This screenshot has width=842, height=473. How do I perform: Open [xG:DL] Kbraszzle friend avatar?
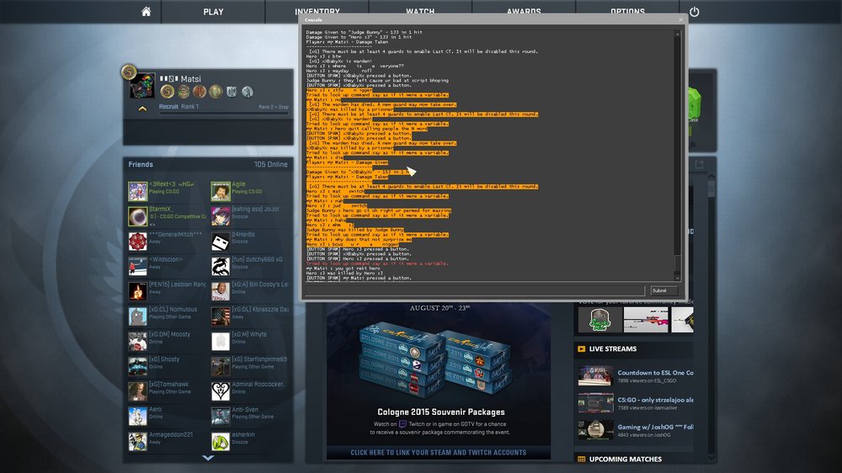(x=220, y=316)
